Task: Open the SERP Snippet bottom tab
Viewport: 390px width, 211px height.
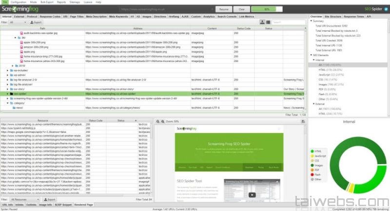Action: pos(63,205)
